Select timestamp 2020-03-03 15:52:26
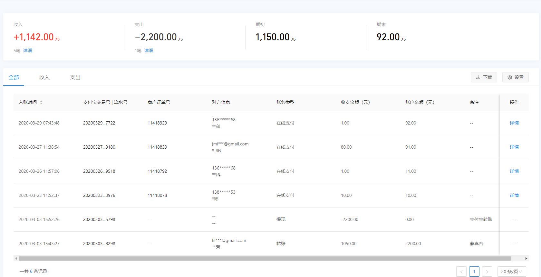The image size is (541, 277). [39, 219]
